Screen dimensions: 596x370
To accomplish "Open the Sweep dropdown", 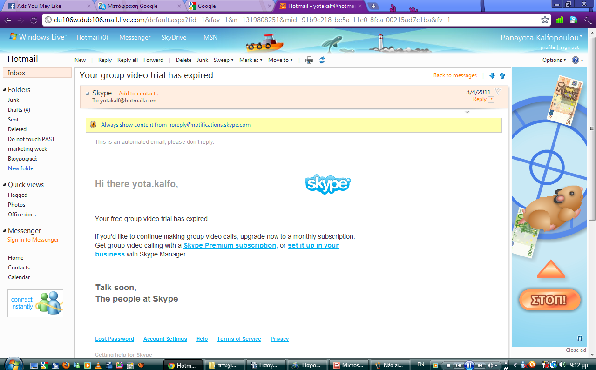I will click(223, 60).
